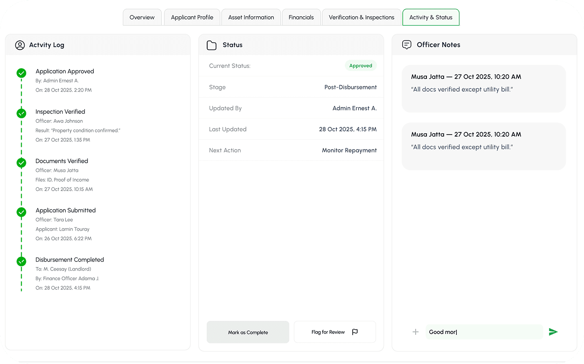
Task: Click the "Disbursement Completed" log entry title
Action: 70,260
